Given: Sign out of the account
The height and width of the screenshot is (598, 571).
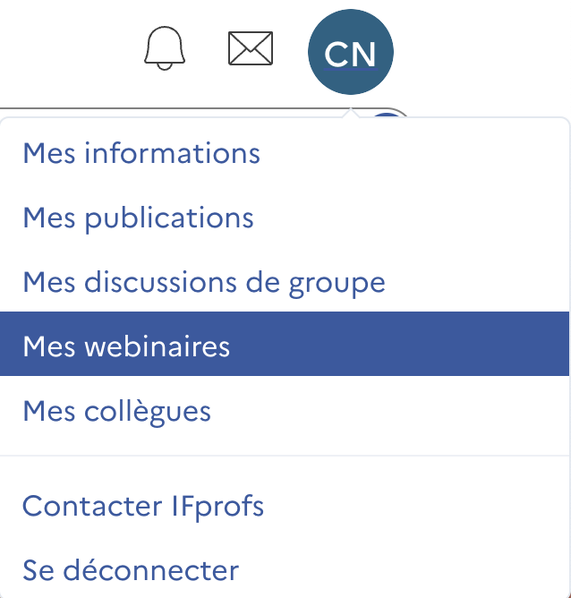Looking at the screenshot, I should [x=131, y=570].
